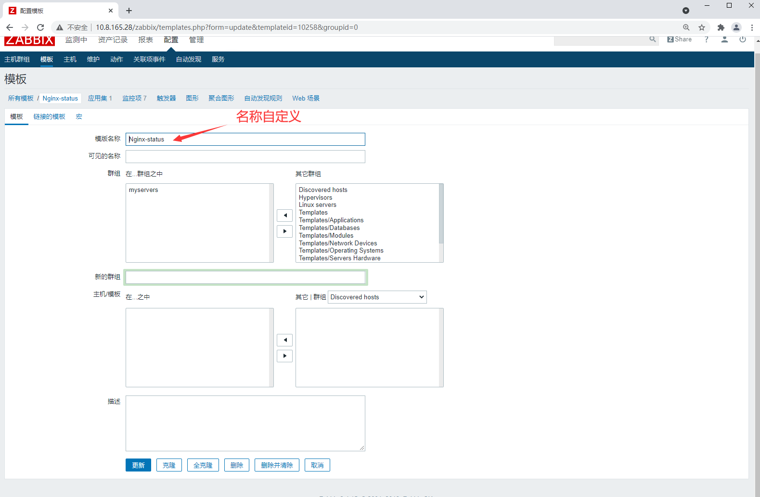Click the 删除 button

point(237,465)
